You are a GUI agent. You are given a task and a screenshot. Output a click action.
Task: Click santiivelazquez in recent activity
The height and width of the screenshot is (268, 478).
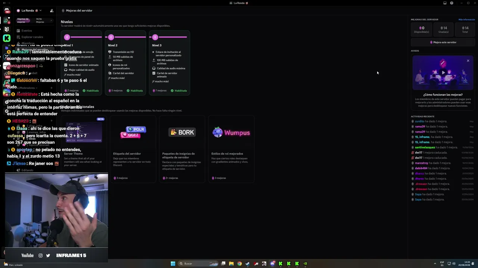(425, 147)
